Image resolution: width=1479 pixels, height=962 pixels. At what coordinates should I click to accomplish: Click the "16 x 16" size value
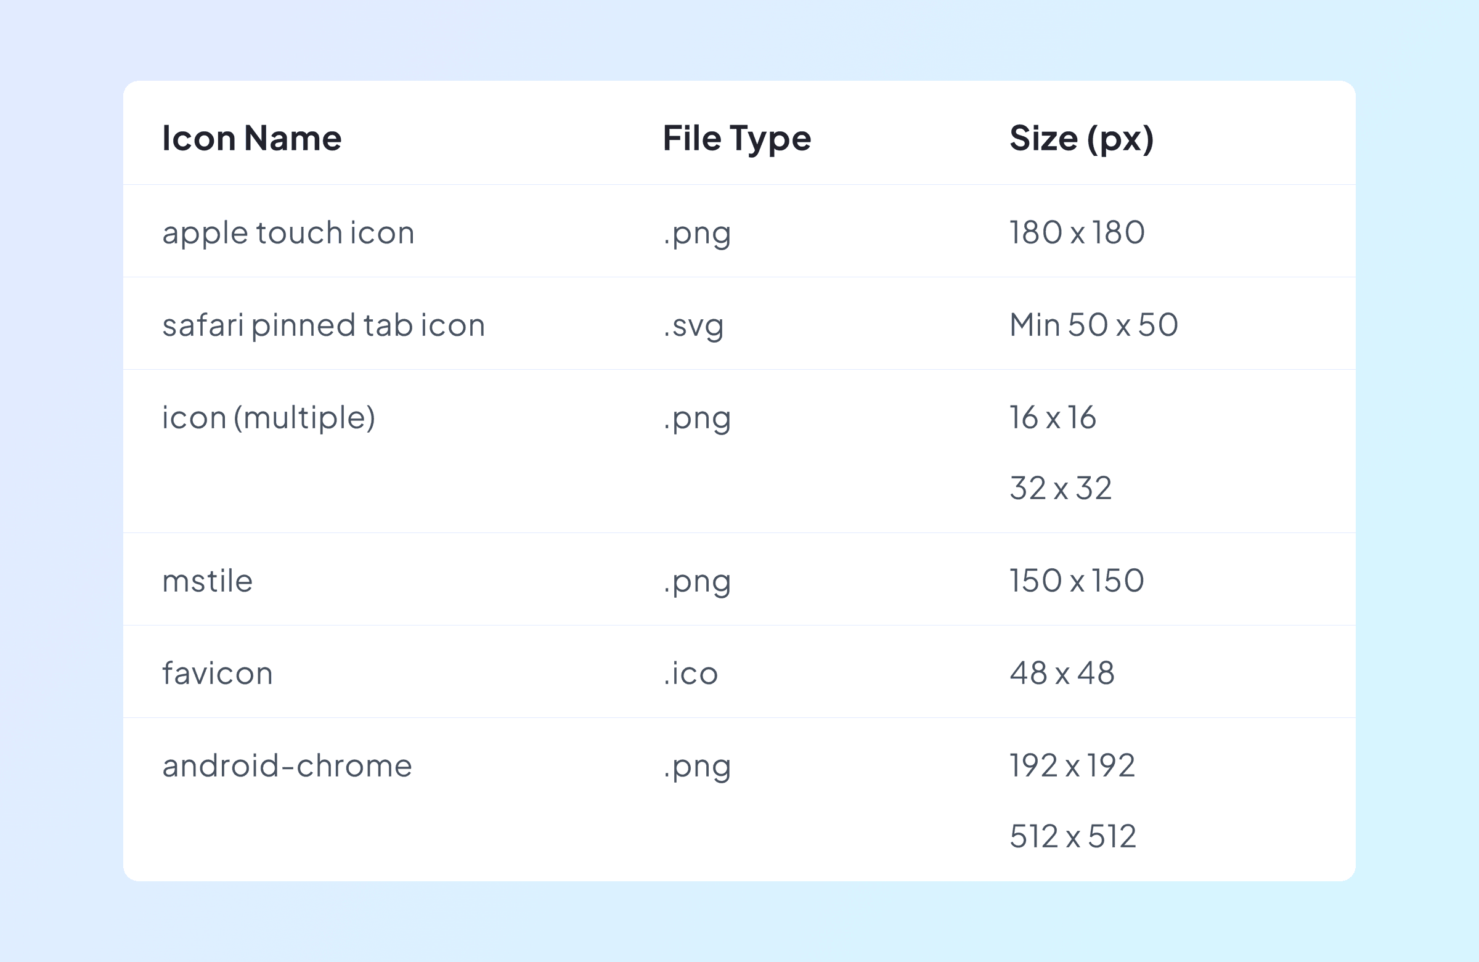(x=1052, y=418)
